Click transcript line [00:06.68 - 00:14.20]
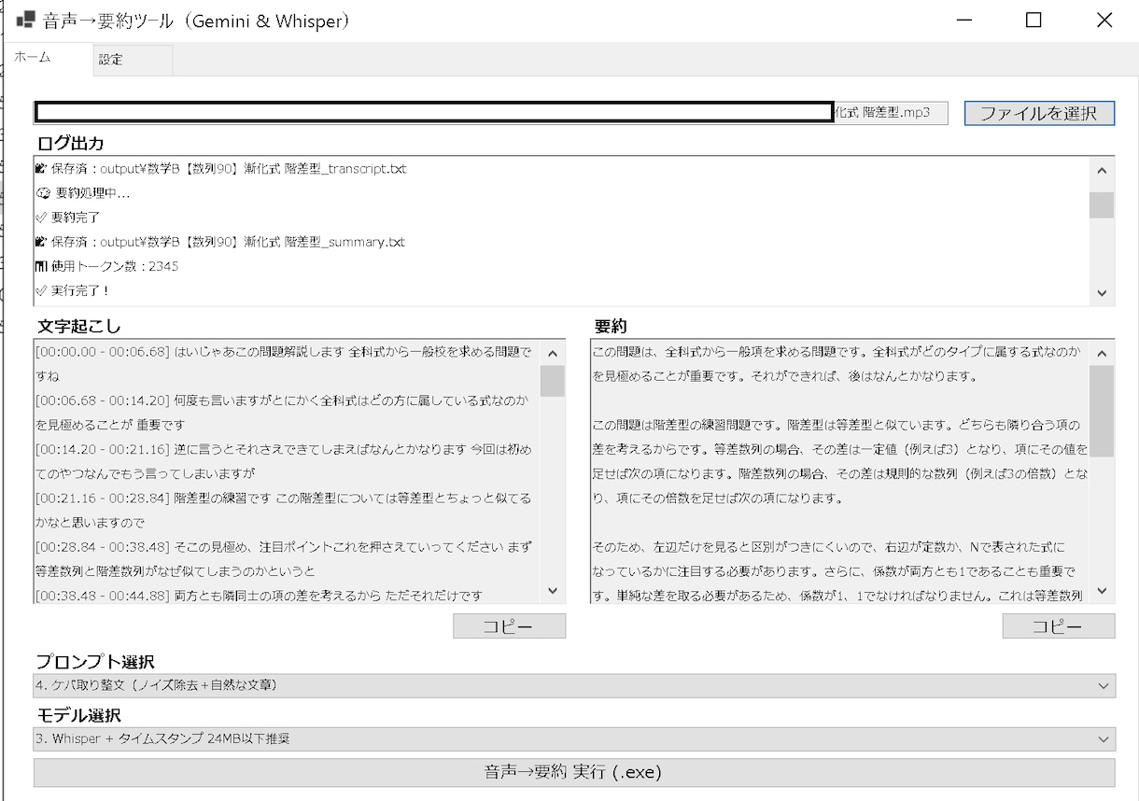The width and height of the screenshot is (1139, 801). (284, 412)
